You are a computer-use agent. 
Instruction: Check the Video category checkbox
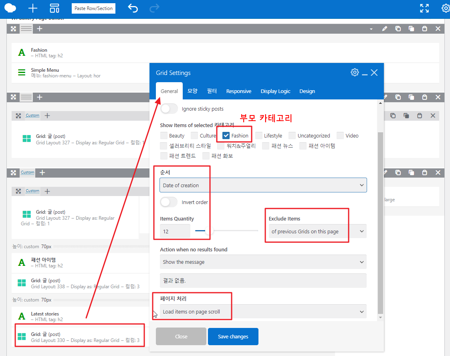(x=340, y=136)
